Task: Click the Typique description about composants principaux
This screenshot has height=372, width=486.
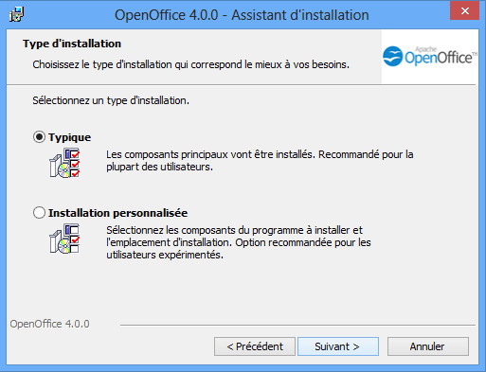Action: click(260, 161)
